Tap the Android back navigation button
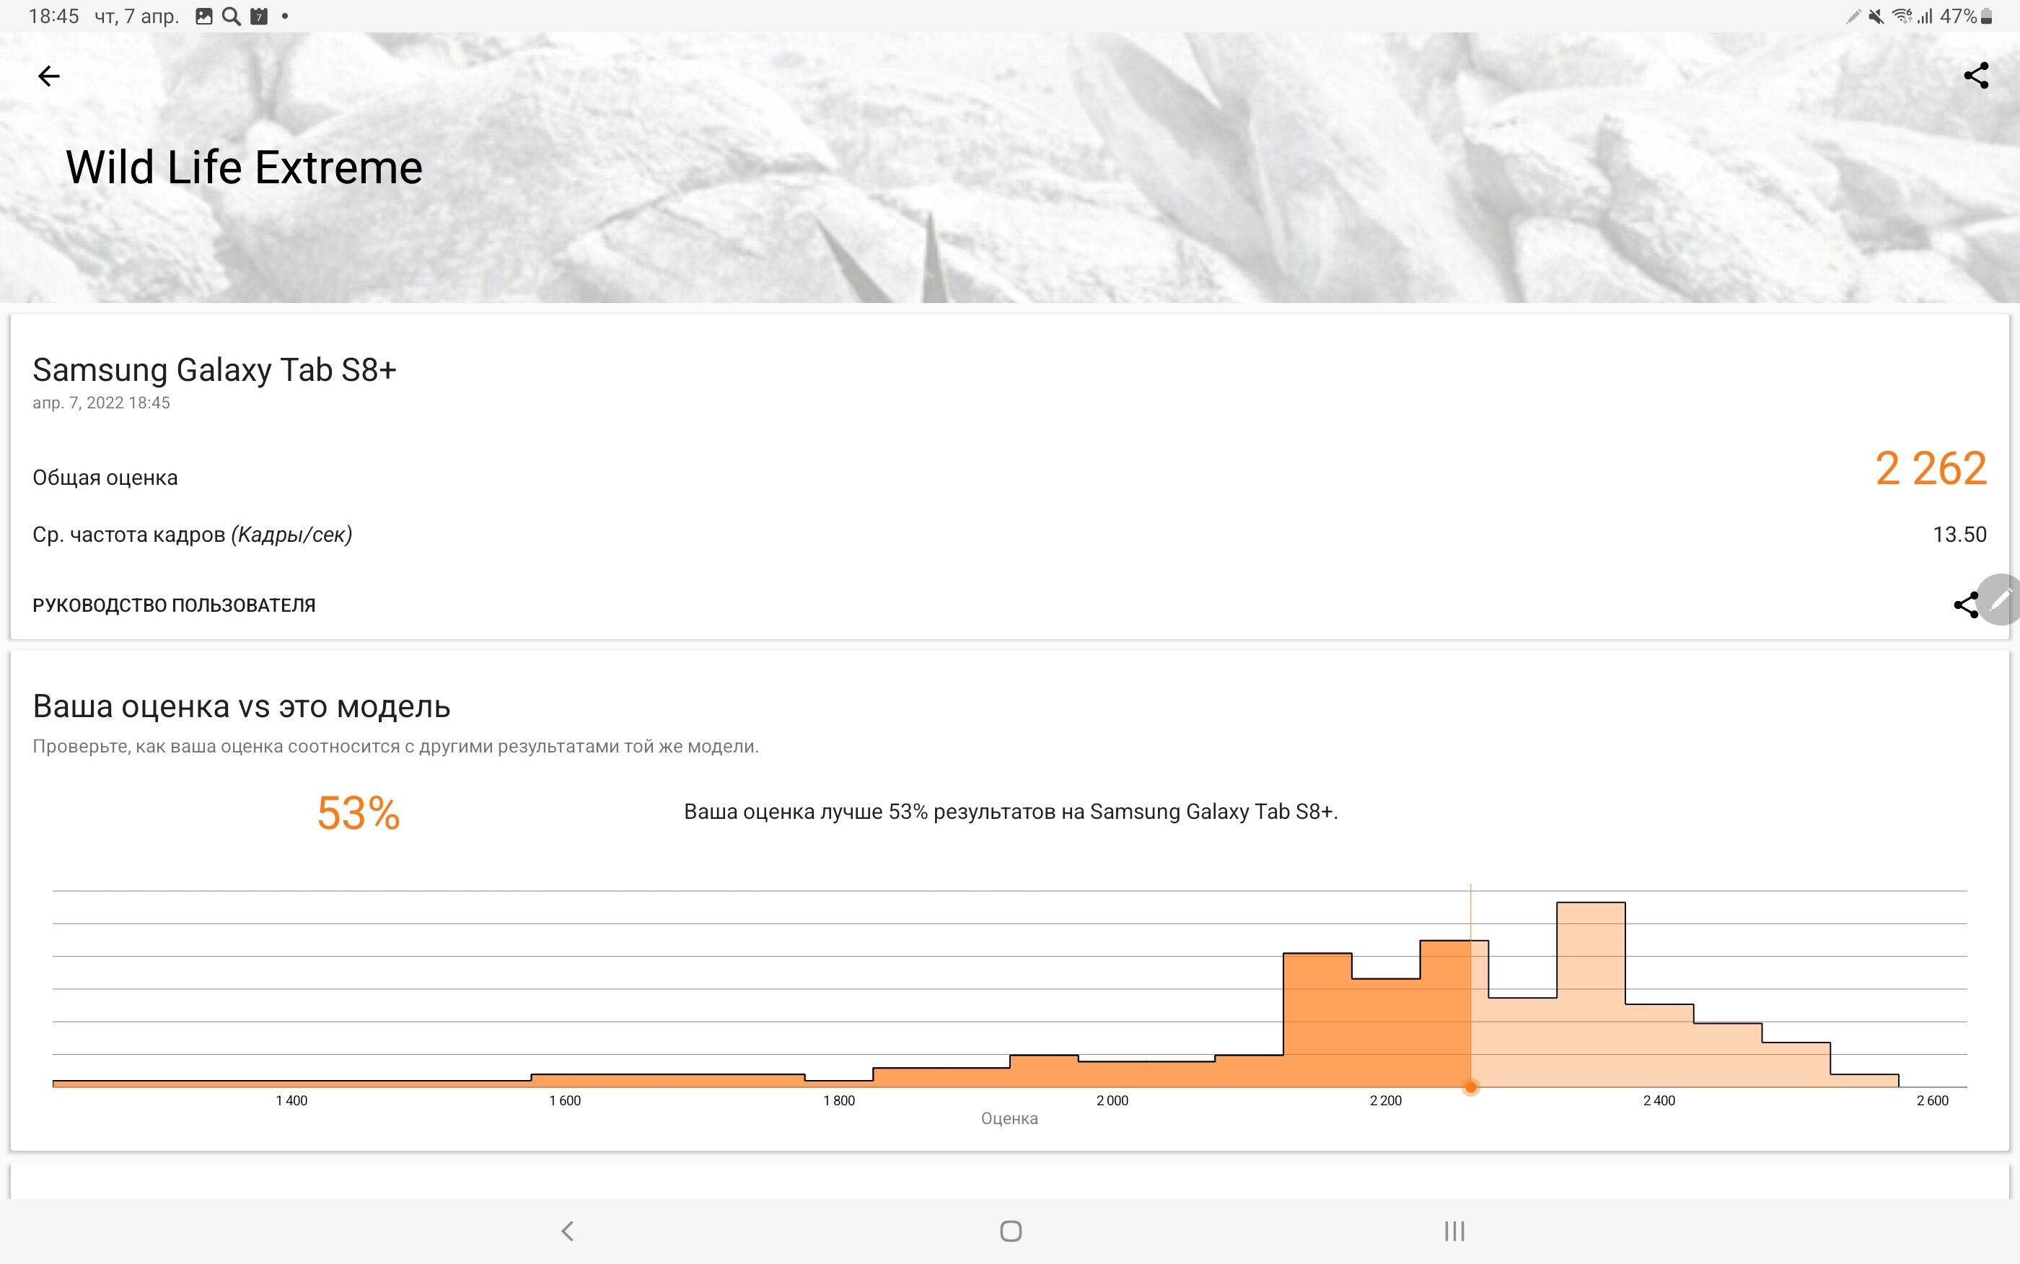Screen dimensions: 2020x1264 (x=568, y=1231)
